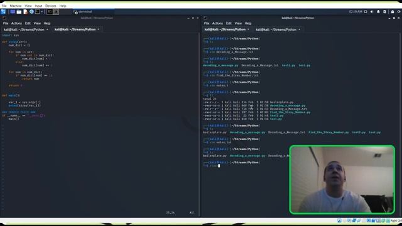This screenshot has height=226, width=402.
Task: Click VirtualBox network status icon
Action: point(354,220)
